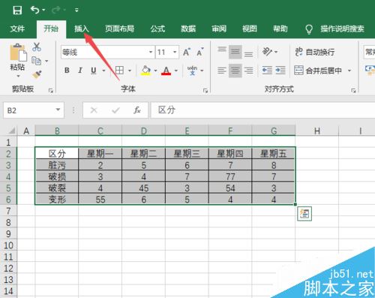This screenshot has height=298, width=375.
Task: Click the Select All corner triangle
Action: [11, 131]
